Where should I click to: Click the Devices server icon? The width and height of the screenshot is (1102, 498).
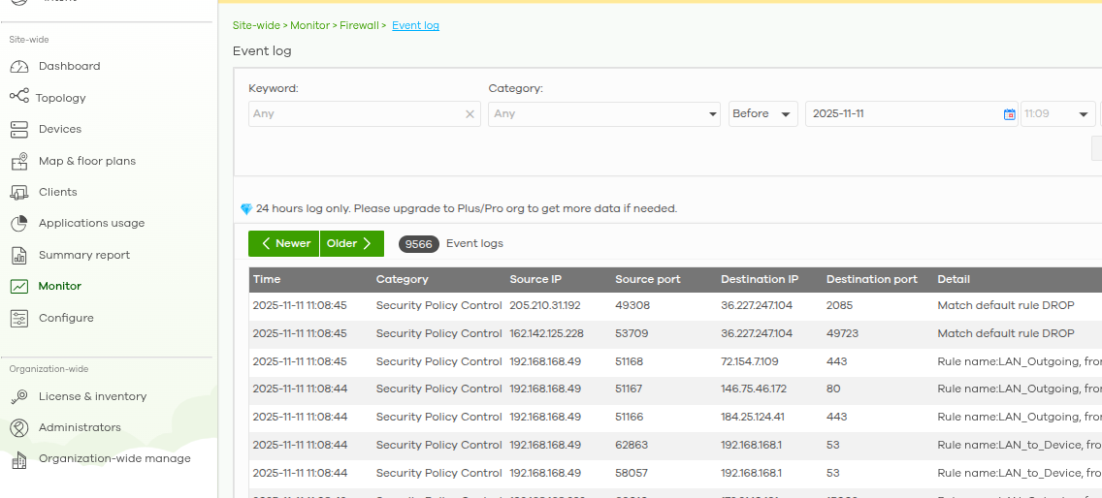(19, 129)
